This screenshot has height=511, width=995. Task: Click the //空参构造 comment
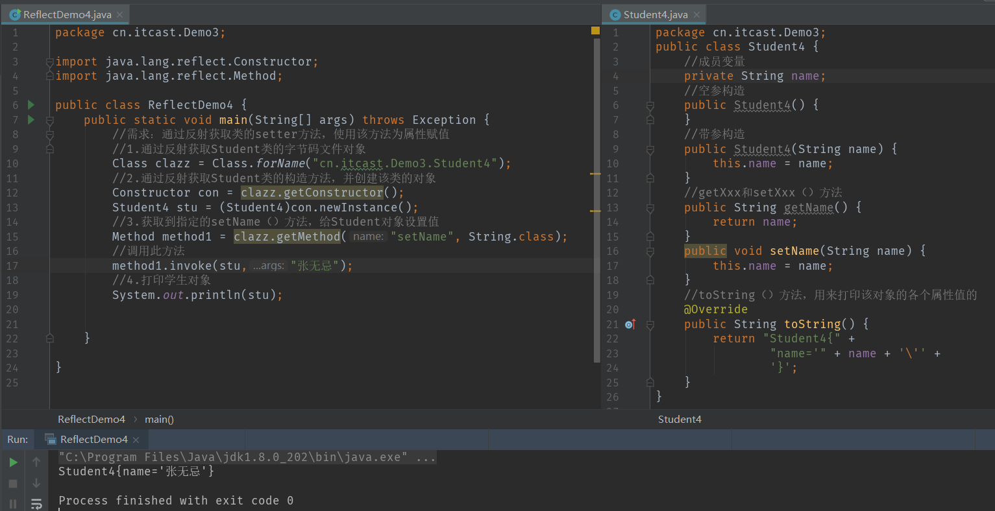[715, 91]
